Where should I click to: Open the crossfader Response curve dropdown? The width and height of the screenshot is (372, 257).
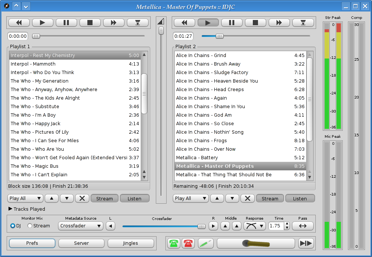255,226
